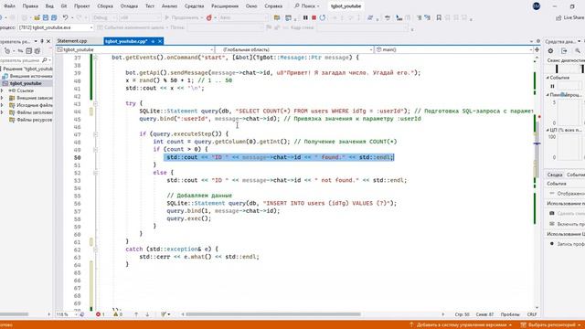This screenshot has width=585, height=329.
Task: Collapse the code block at line 37
Action: coord(95,58)
